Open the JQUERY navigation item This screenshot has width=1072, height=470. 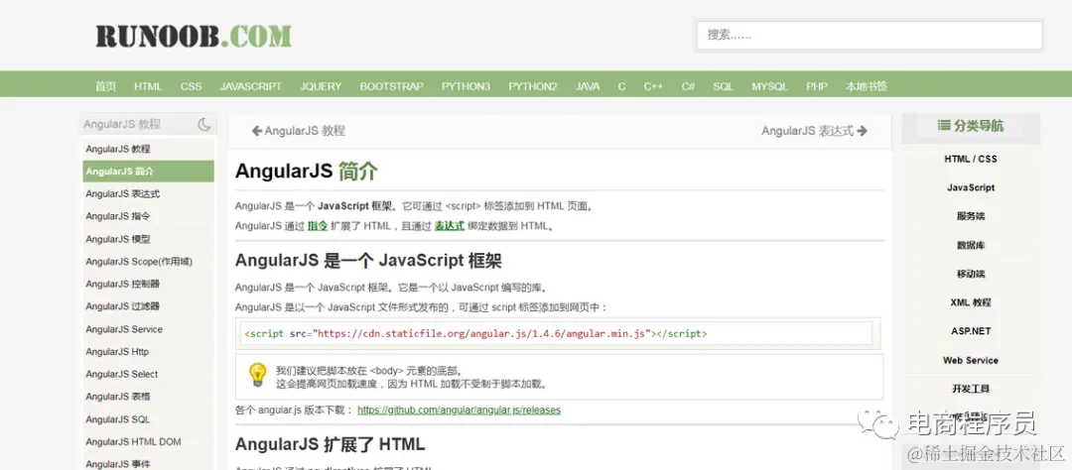[321, 86]
